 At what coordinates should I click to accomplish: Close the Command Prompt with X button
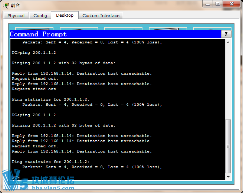(226, 34)
